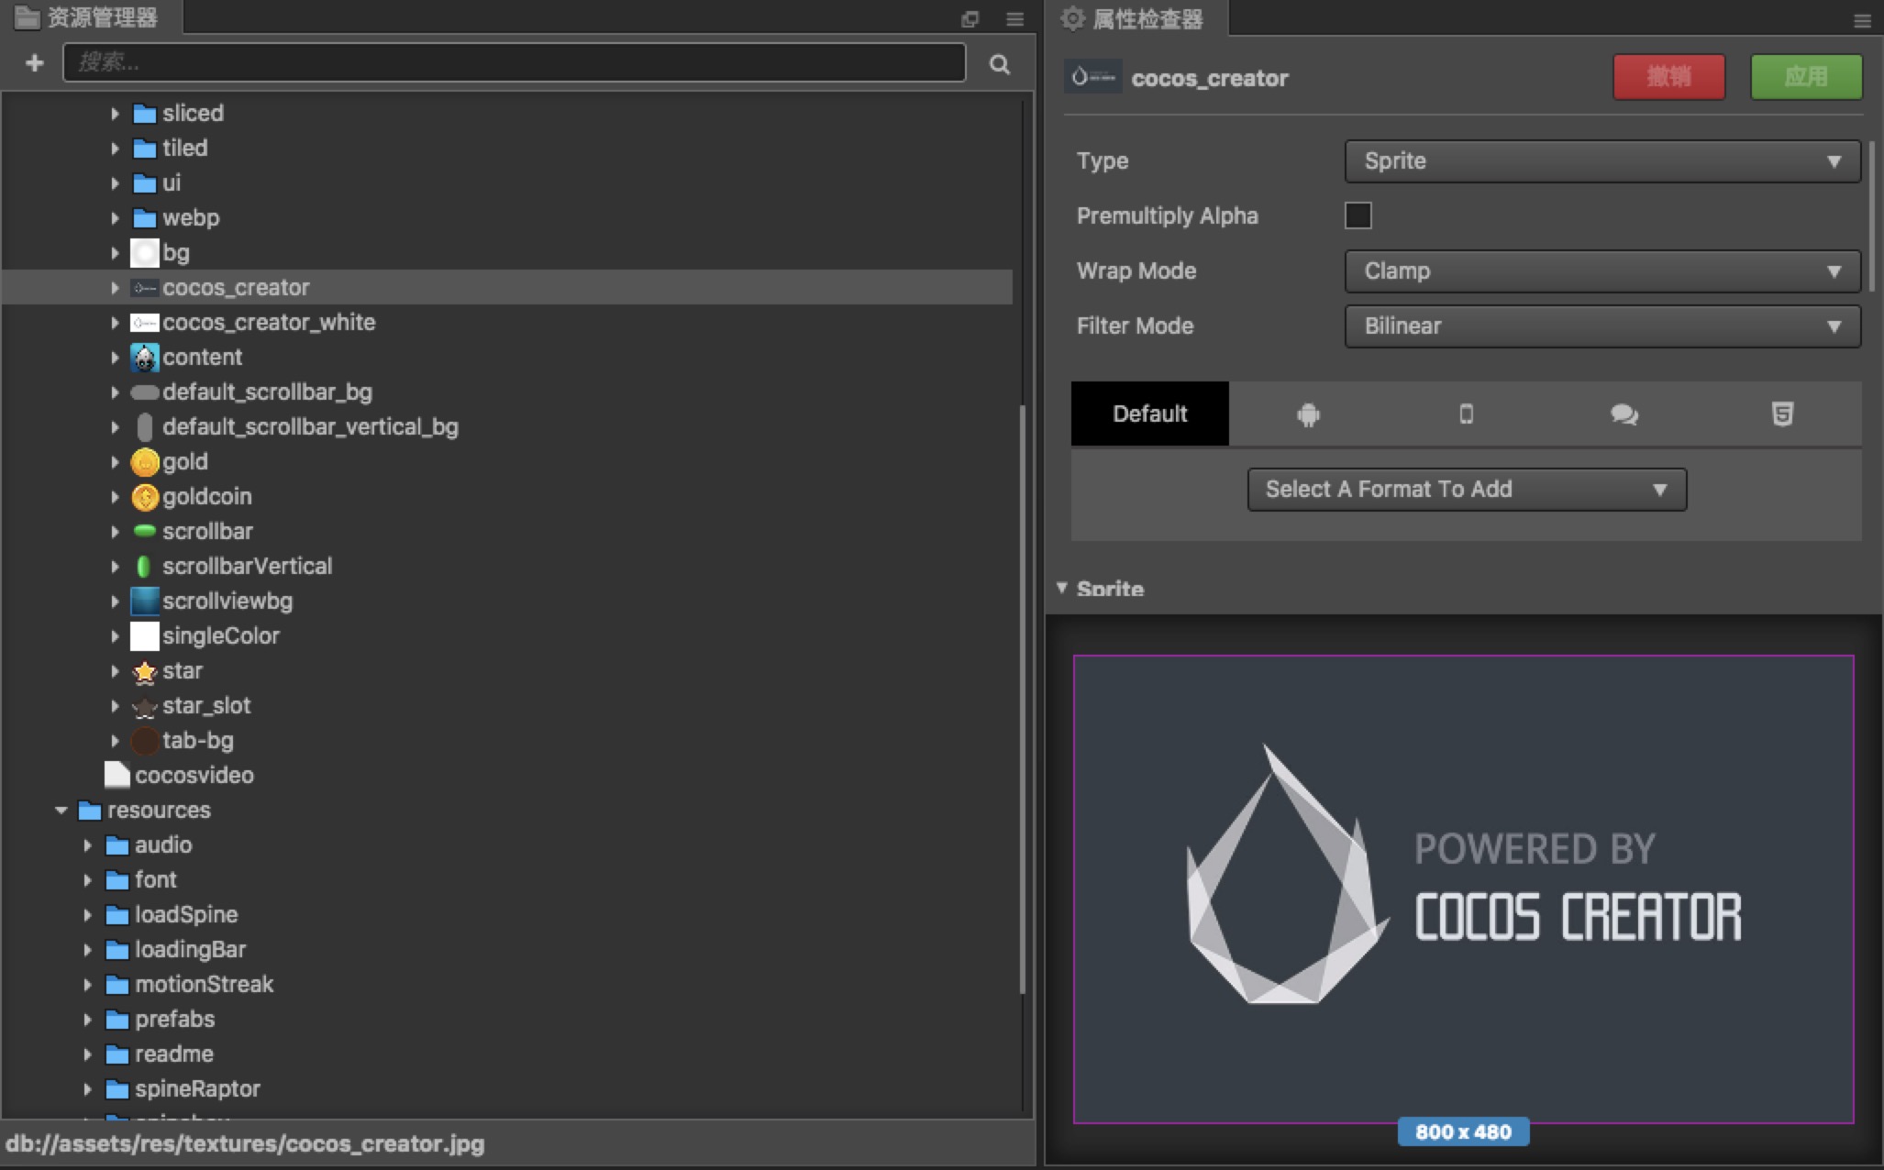This screenshot has width=1884, height=1170.
Task: Click the scrollbarVertical asset icon
Action: coord(144,567)
